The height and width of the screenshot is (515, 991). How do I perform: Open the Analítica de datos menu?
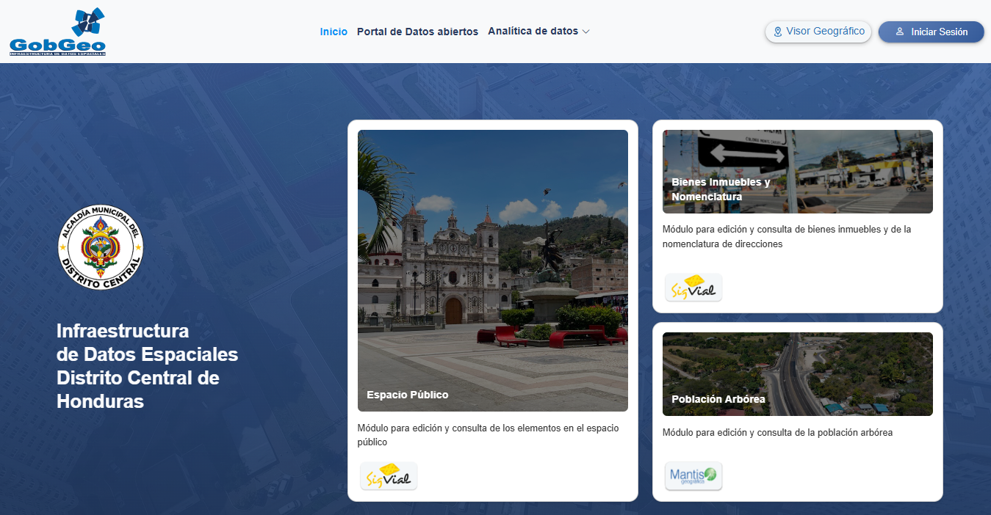pos(533,32)
